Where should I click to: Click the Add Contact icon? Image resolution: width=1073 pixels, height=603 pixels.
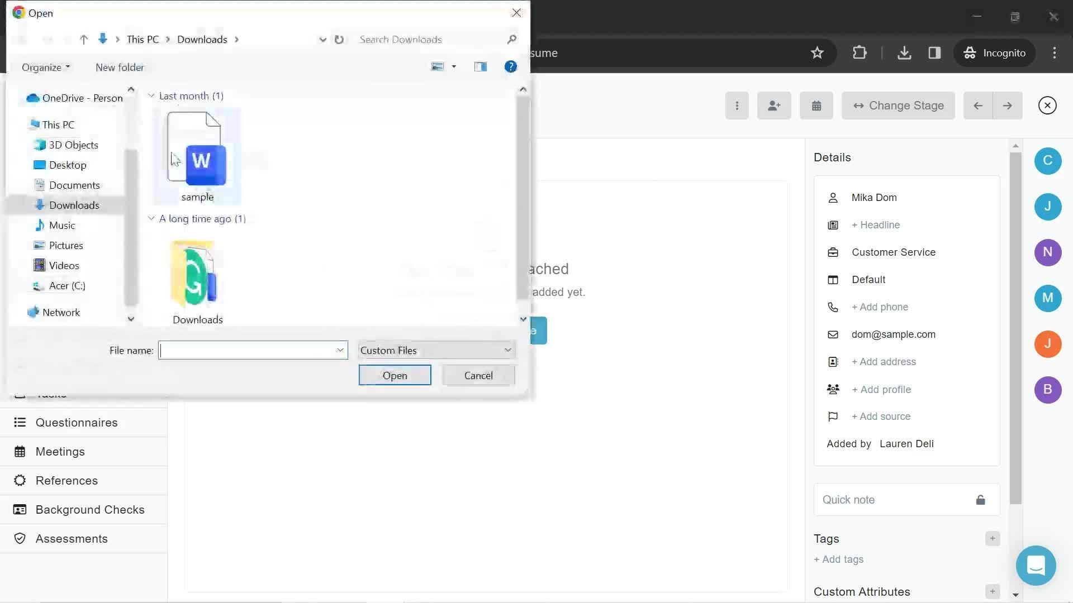pyautogui.click(x=775, y=106)
